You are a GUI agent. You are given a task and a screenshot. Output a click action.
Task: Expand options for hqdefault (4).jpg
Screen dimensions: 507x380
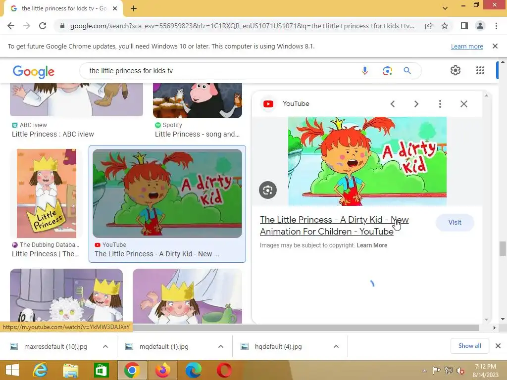point(336,346)
